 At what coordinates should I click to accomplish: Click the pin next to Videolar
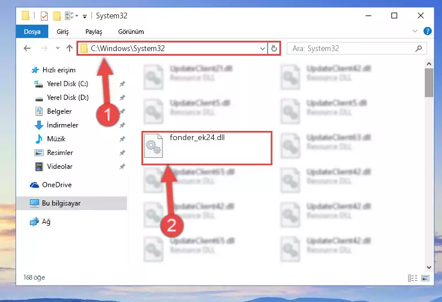coord(122,167)
